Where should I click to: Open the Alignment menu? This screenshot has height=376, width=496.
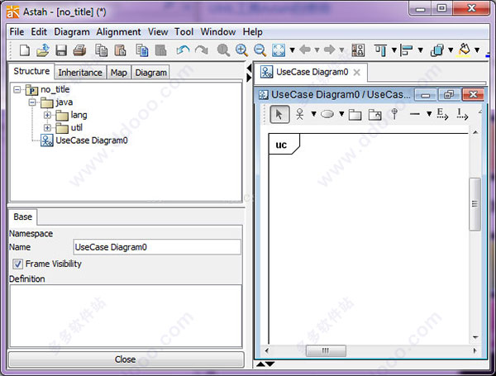tap(118, 32)
